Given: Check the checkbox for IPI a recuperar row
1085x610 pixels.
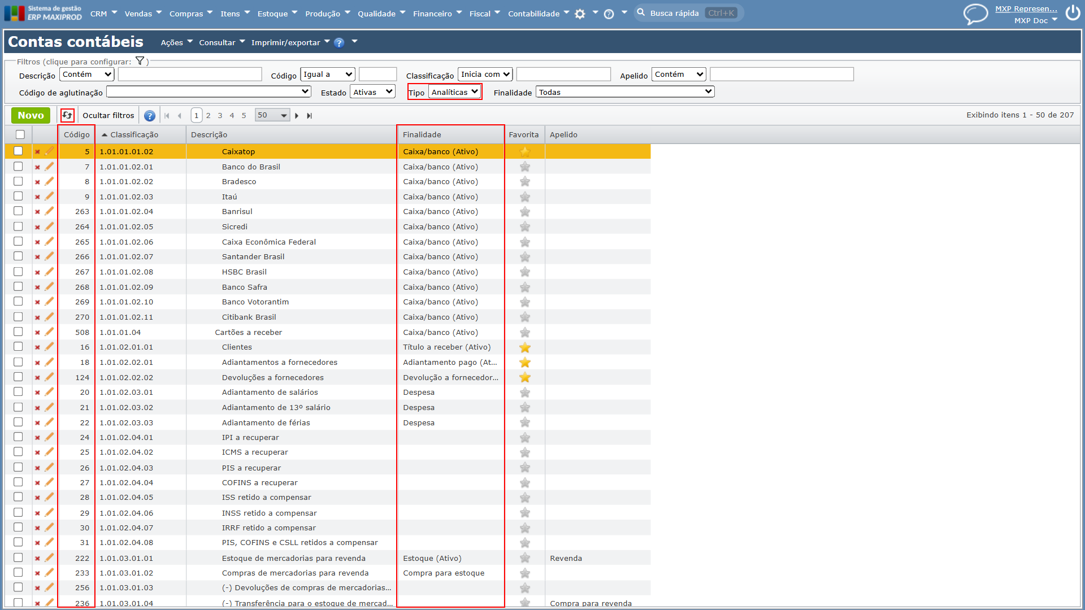Looking at the screenshot, I should [18, 437].
